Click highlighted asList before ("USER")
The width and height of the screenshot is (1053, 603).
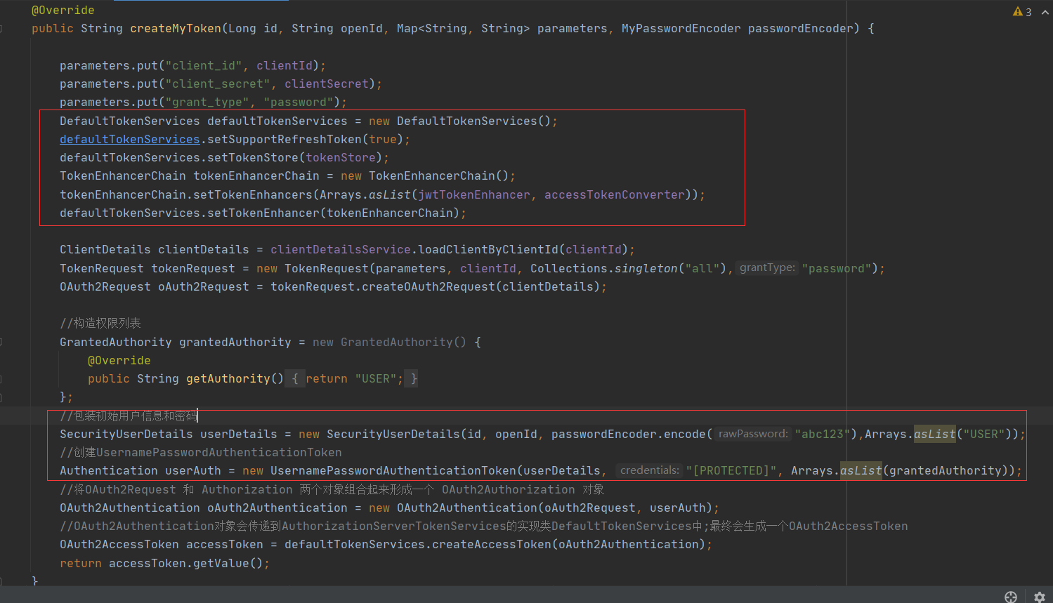[935, 434]
